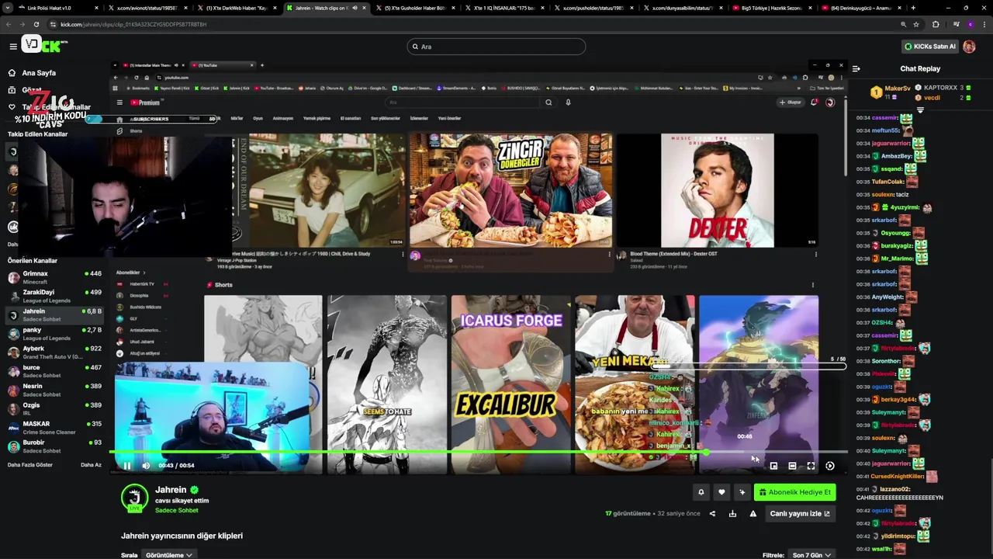
Task: Bookmark page with star icon
Action: tap(918, 24)
